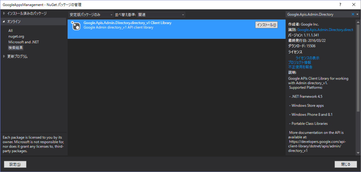361x172 pixels.
Task: Click the 閉じる button
Action: (x=345, y=164)
